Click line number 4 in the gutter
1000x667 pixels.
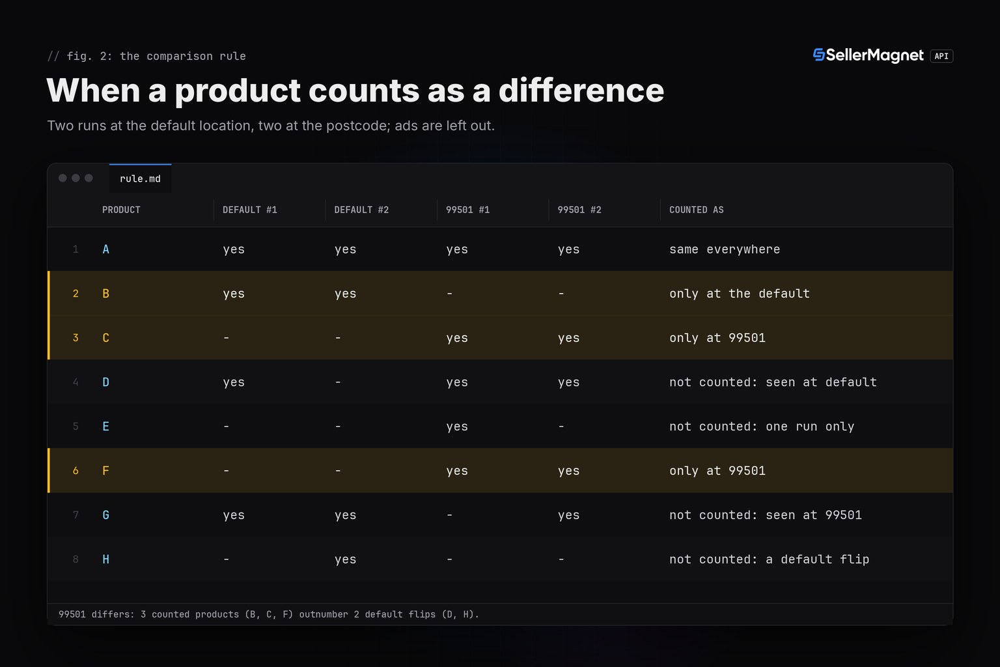76,382
